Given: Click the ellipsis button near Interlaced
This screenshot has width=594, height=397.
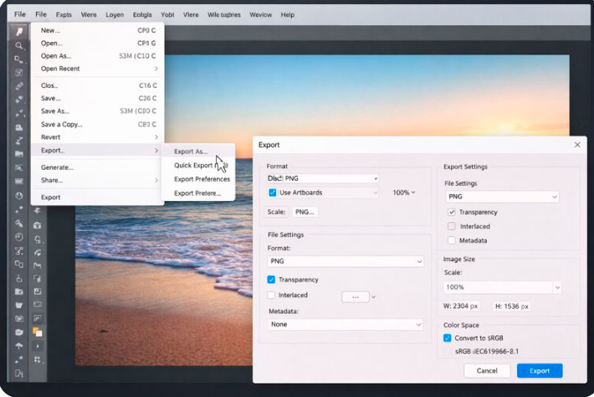Looking at the screenshot, I should [x=356, y=296].
